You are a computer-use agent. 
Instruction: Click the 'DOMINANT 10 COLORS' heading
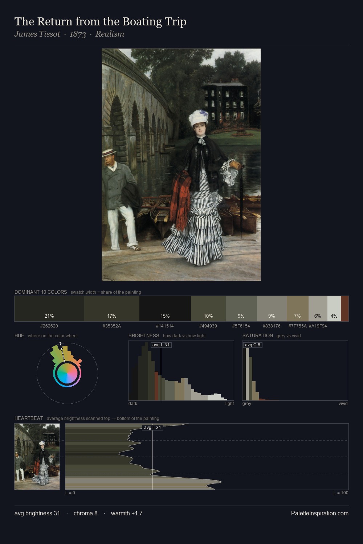(41, 292)
